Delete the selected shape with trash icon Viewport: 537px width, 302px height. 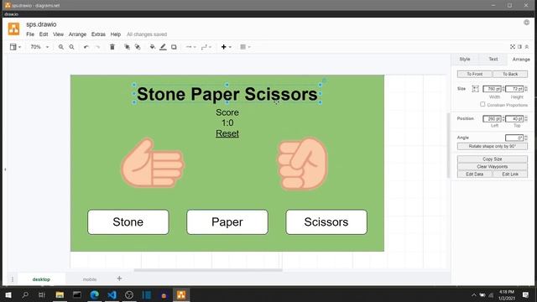[x=112, y=47]
